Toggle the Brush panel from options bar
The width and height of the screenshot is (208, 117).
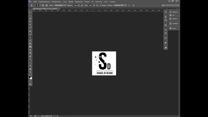43,5
